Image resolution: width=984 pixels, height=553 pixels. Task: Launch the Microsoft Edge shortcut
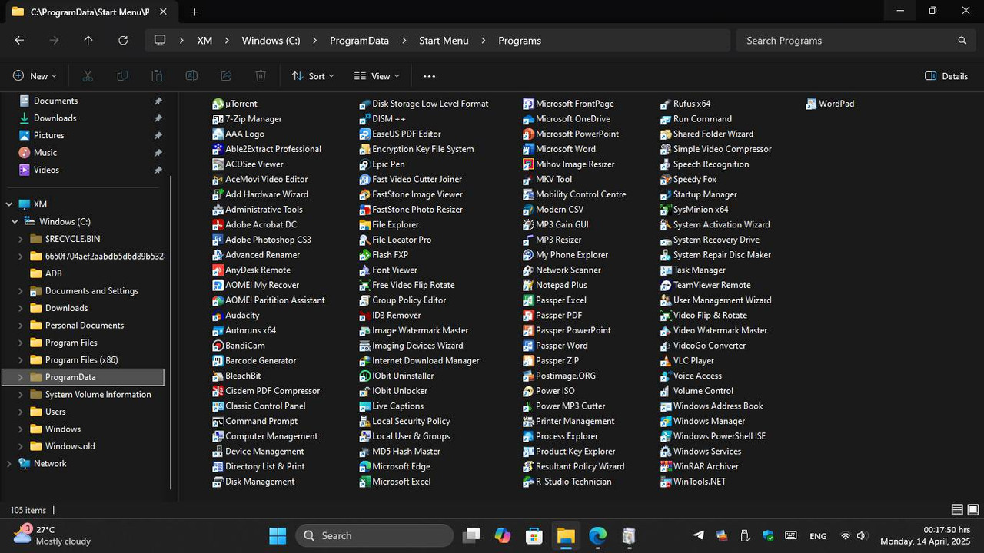coord(401,466)
